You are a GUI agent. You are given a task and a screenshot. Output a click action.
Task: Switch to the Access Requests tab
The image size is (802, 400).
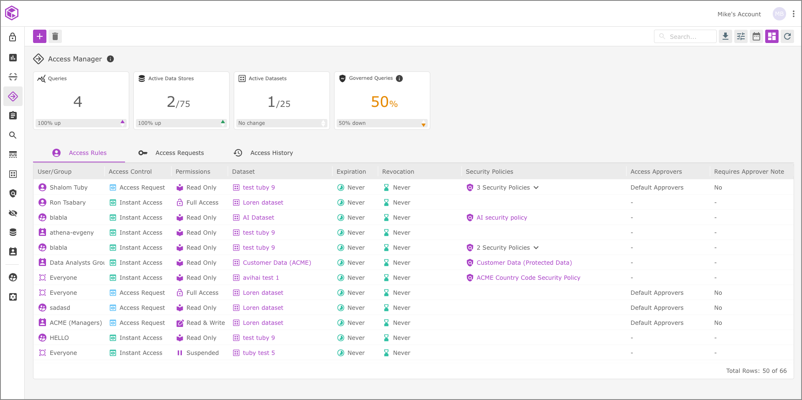tap(179, 153)
